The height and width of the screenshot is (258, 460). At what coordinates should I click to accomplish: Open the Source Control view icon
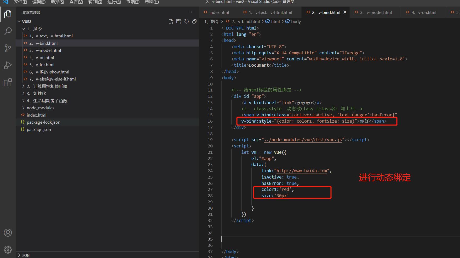8,48
